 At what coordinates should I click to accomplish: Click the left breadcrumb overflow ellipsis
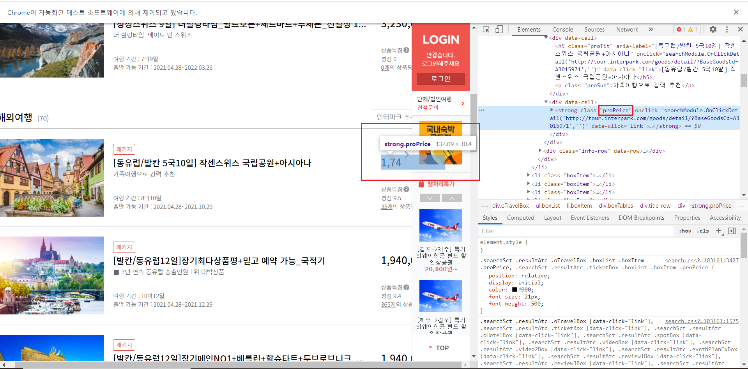(485, 206)
